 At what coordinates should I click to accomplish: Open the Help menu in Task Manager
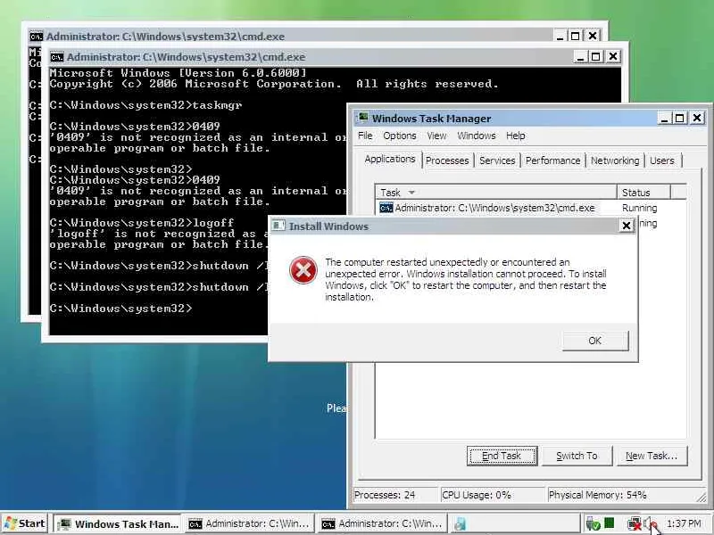(x=516, y=136)
